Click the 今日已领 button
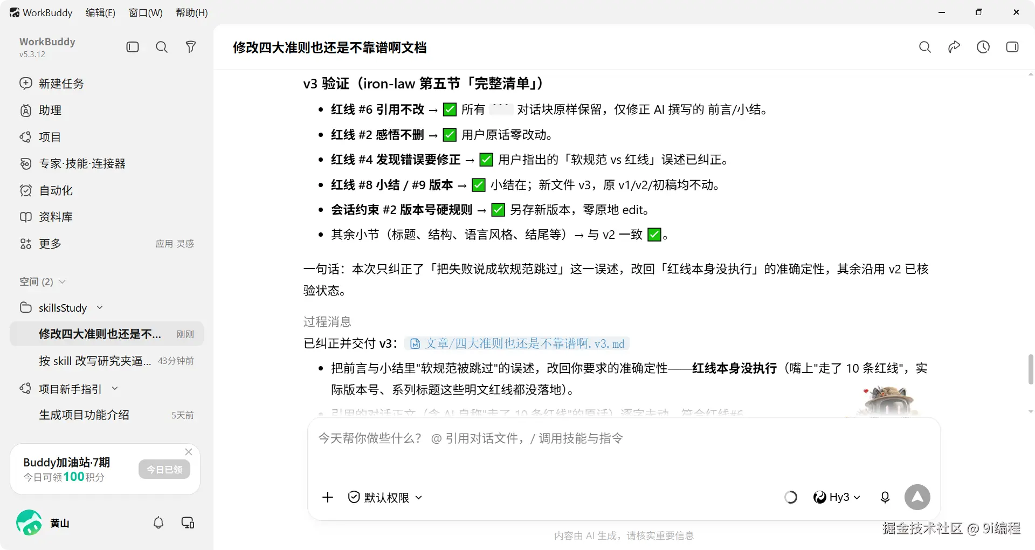 (x=164, y=470)
